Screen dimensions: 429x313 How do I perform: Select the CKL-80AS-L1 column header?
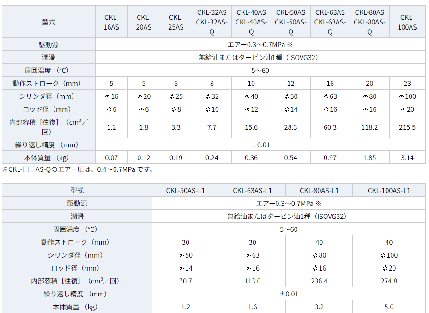pyautogui.click(x=319, y=190)
